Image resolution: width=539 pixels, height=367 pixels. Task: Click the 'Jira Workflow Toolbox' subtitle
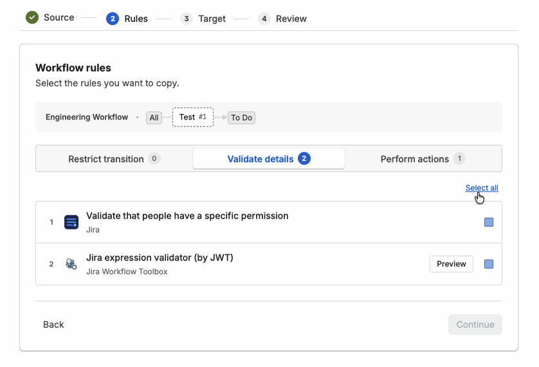point(127,271)
